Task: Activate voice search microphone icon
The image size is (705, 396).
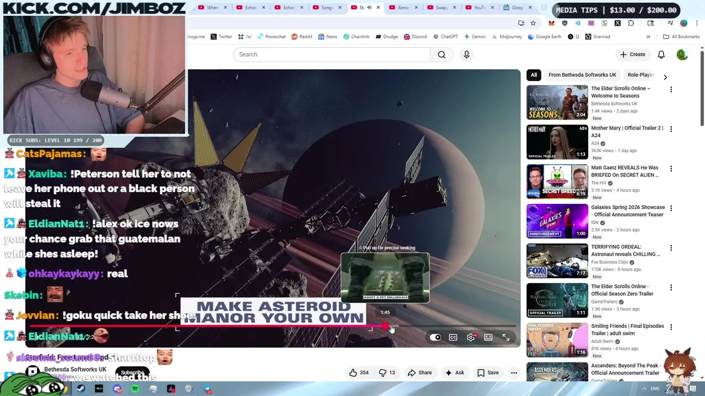Action: pyautogui.click(x=467, y=54)
